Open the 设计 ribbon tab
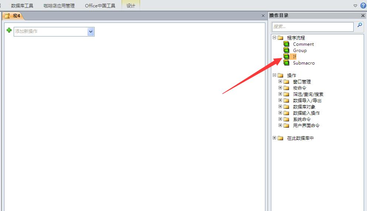The image size is (367, 211). coord(131,6)
